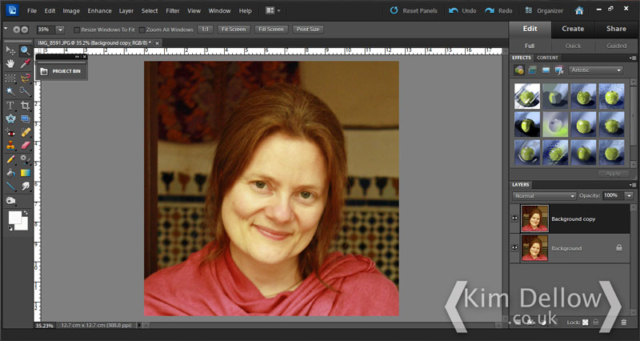Show Layer Styles in Effects panel

532,70
